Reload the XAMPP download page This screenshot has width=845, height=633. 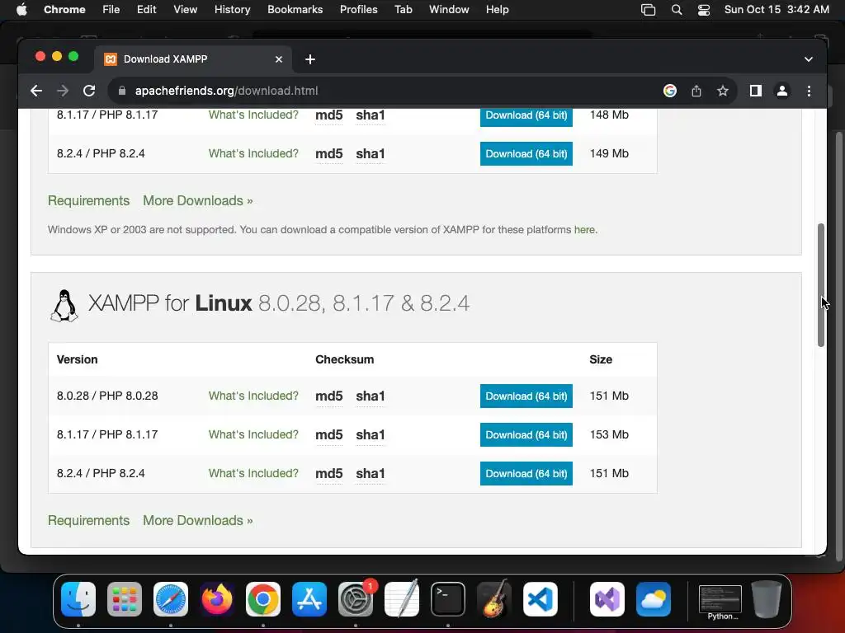tap(89, 91)
